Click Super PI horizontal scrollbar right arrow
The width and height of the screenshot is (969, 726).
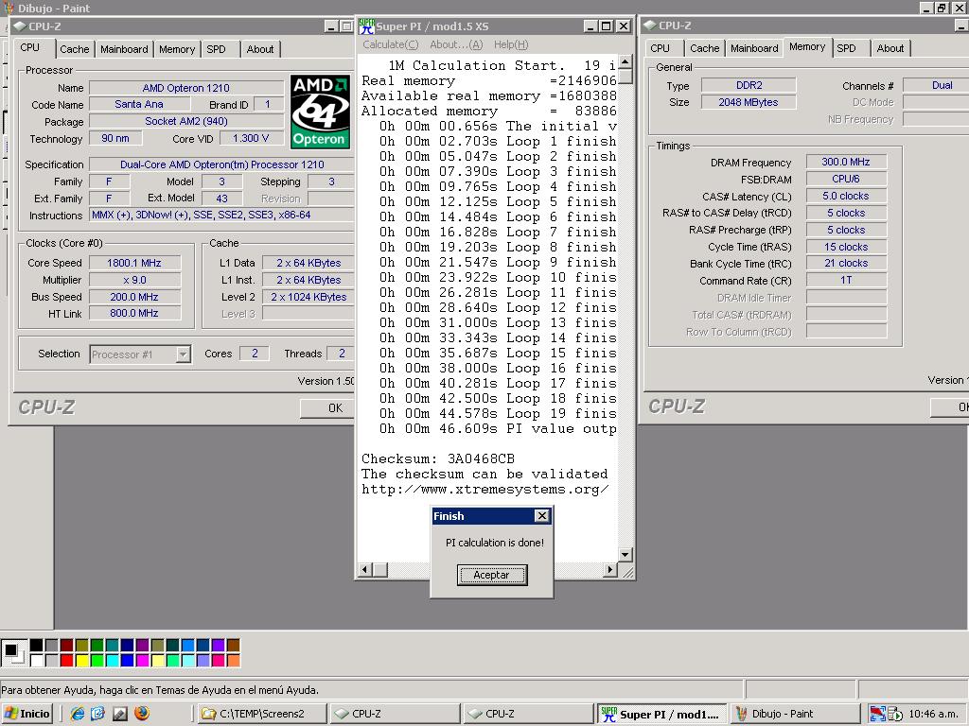point(610,569)
